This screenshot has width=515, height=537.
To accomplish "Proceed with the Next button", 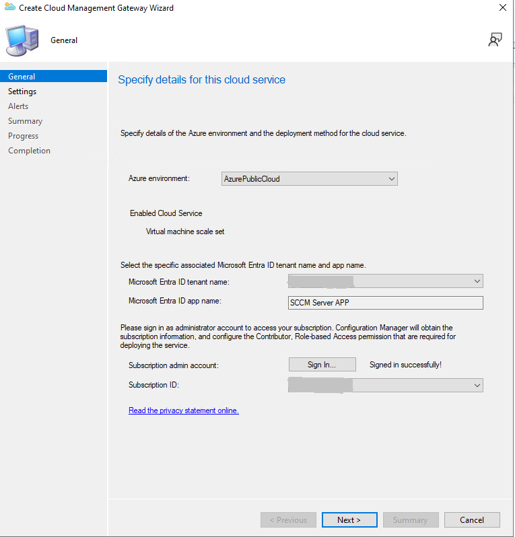I will click(x=349, y=520).
